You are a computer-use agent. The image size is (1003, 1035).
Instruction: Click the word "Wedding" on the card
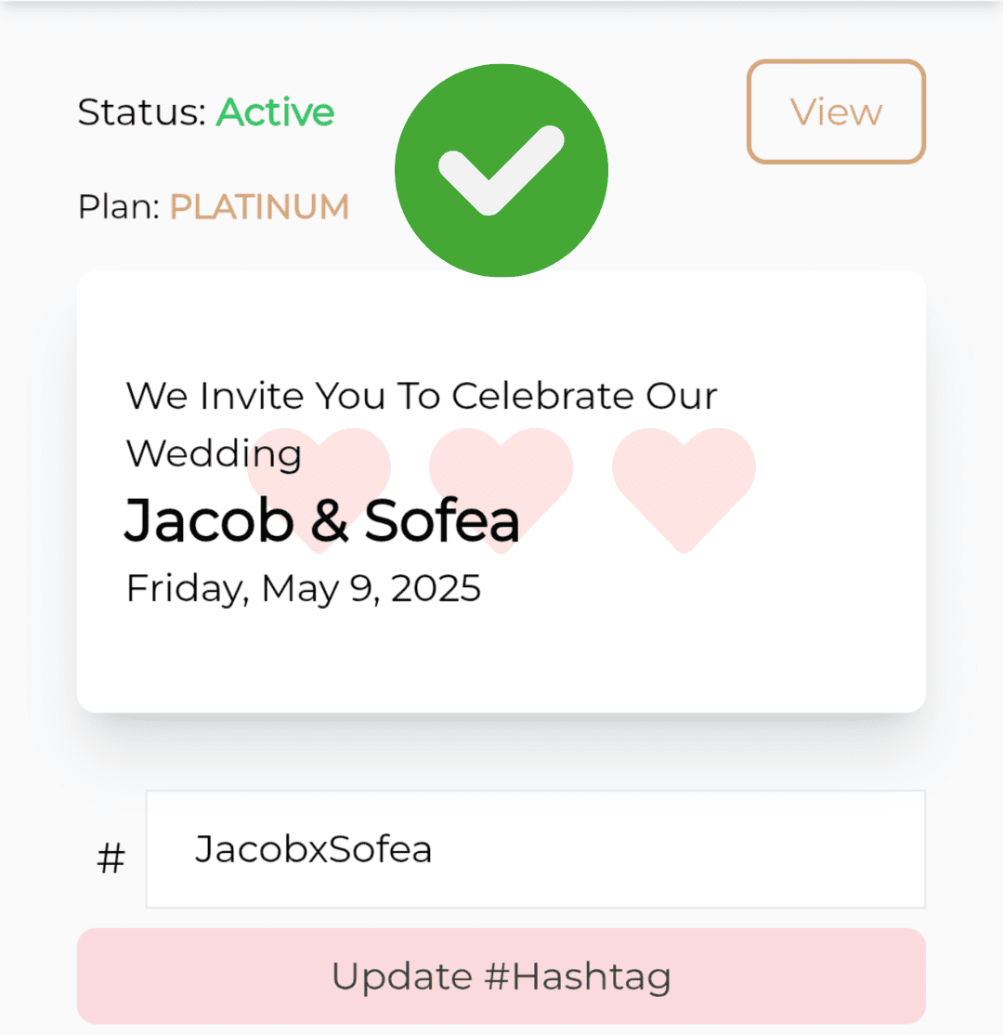click(214, 453)
